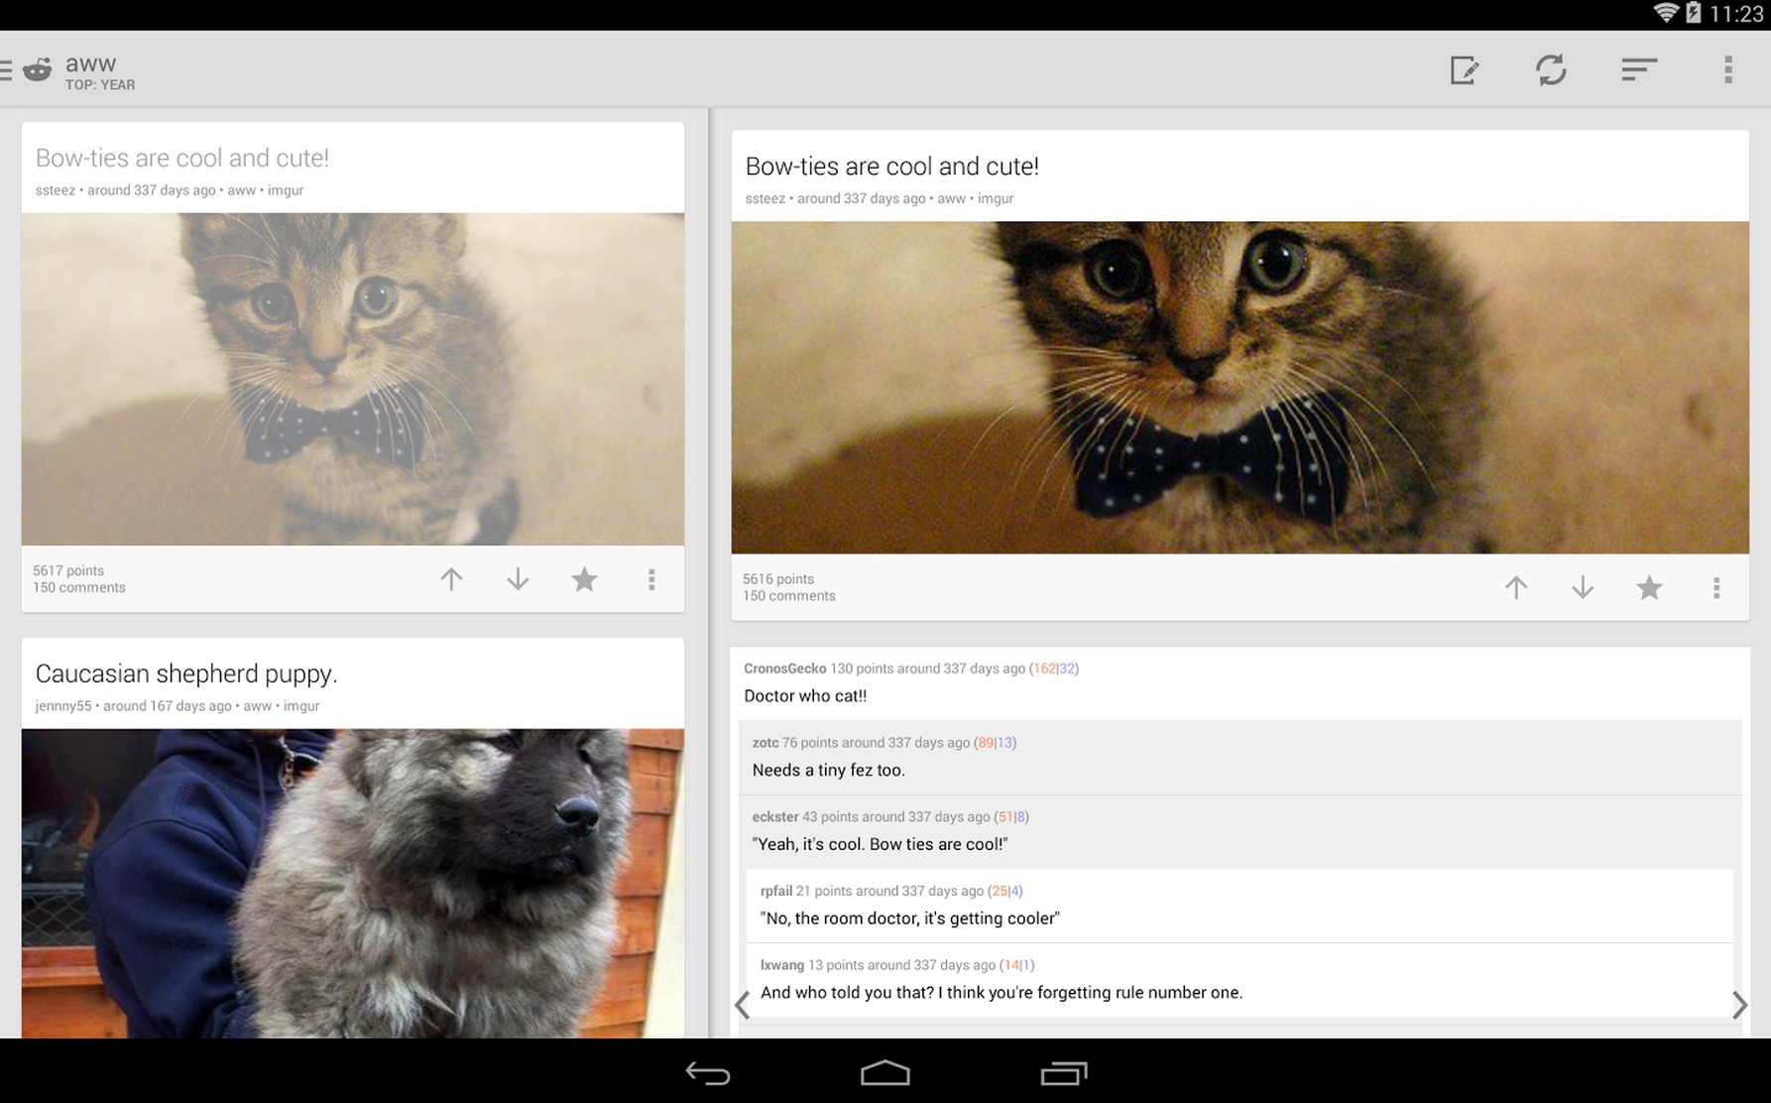
Task: Save the post with detail pane star
Action: [x=1649, y=587]
